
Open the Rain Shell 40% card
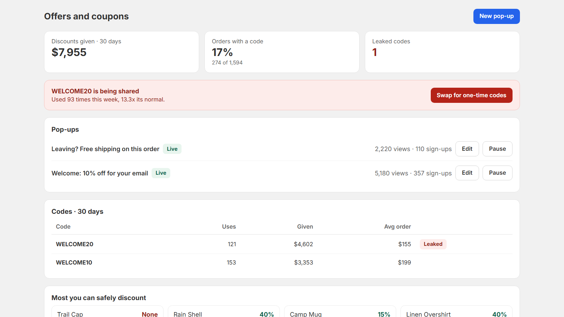224,312
